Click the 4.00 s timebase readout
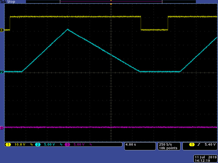The height and width of the screenshot is (163, 218). tap(131, 145)
